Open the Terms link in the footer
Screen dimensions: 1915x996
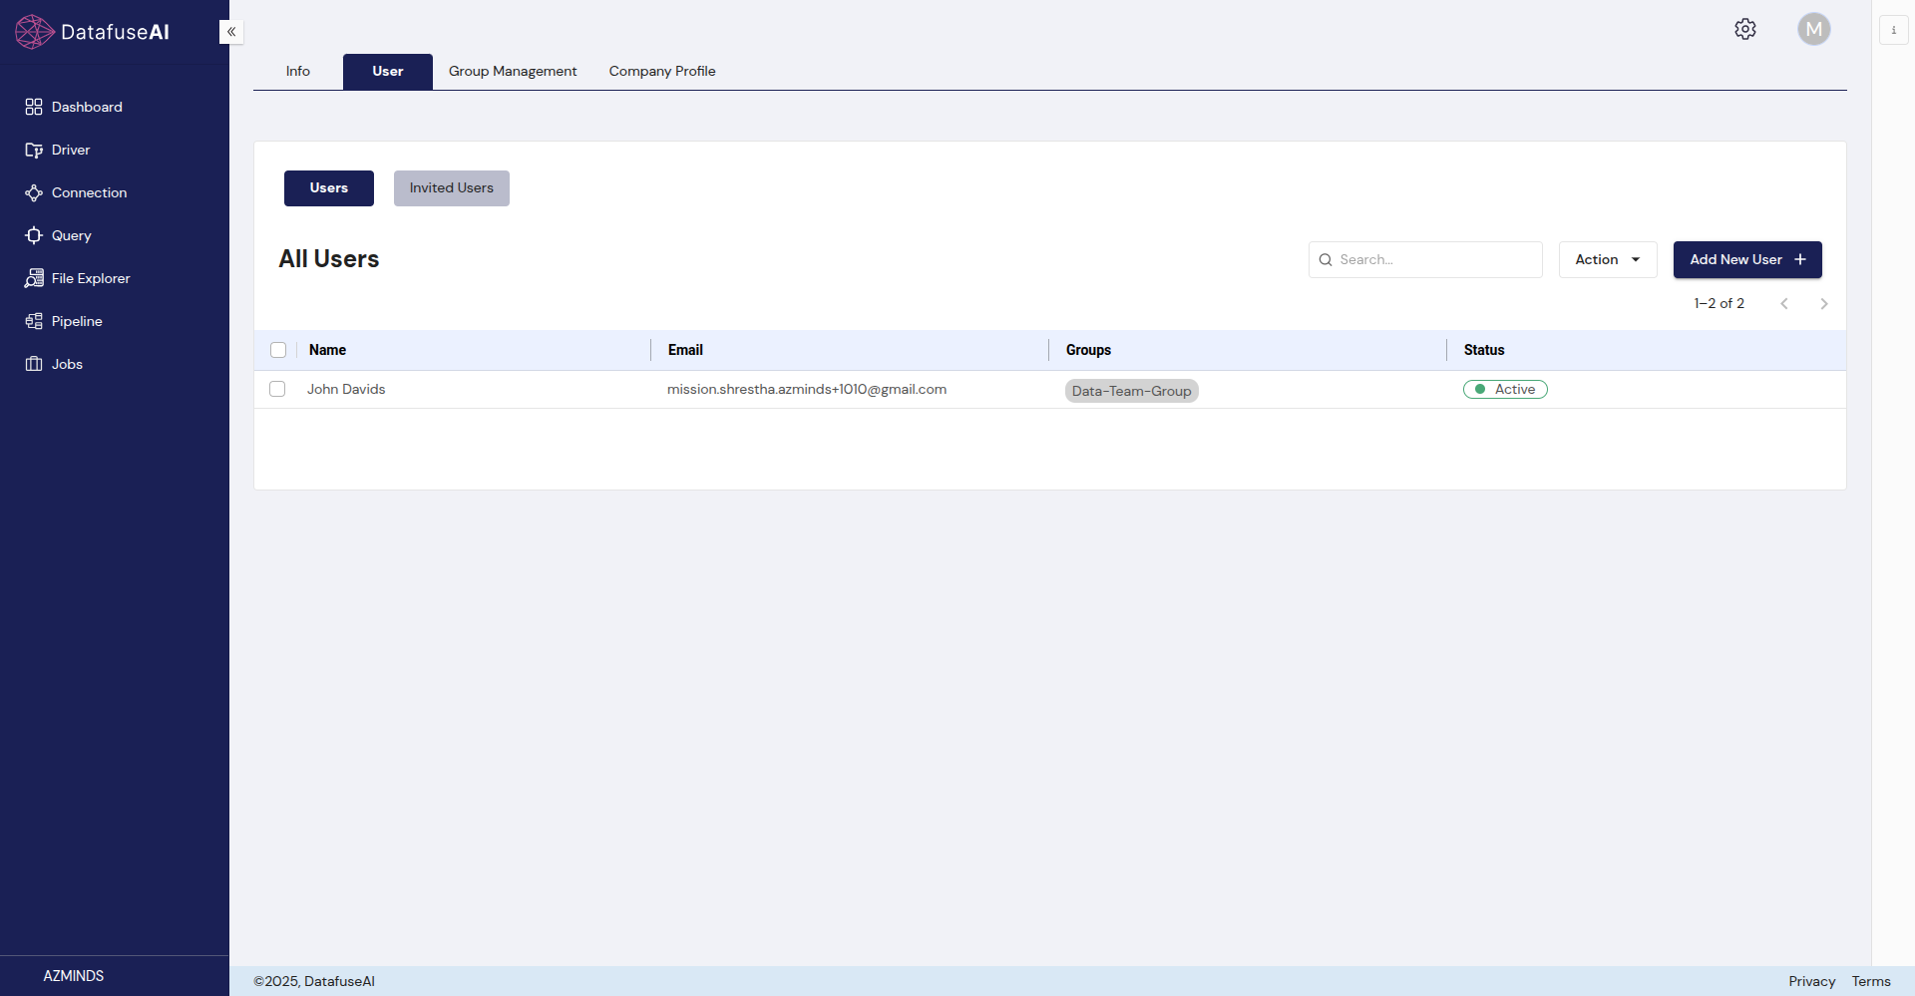coord(1873,981)
